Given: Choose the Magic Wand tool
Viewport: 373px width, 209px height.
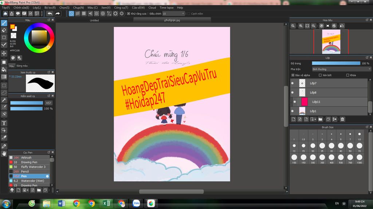Looking at the screenshot, I should pos(4,100).
